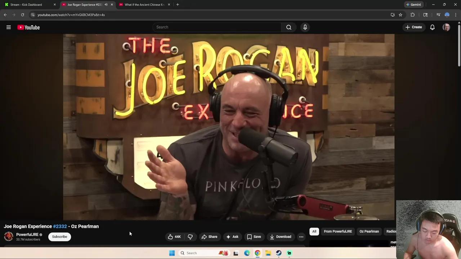Bookmark this page with the star icon

pos(400,15)
